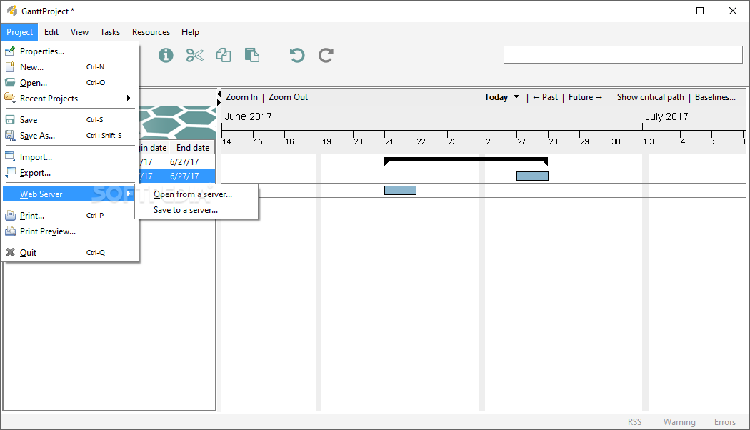This screenshot has width=750, height=430.
Task: Click the Paste clipboard icon
Action: [251, 56]
